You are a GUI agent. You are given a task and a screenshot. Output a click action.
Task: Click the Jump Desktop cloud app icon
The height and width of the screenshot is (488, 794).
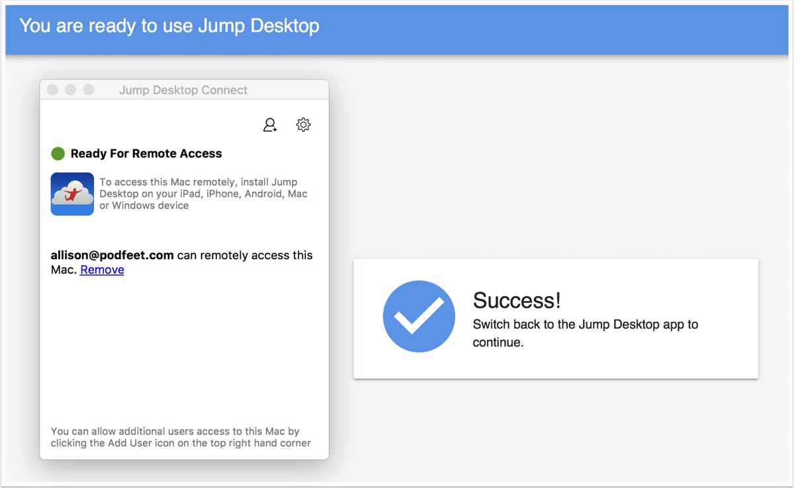72,194
